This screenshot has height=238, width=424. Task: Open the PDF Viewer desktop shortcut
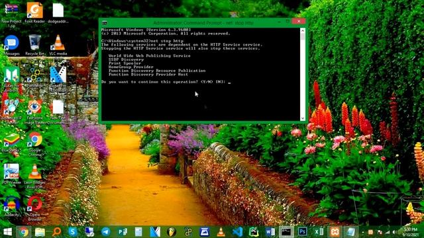tap(11, 174)
